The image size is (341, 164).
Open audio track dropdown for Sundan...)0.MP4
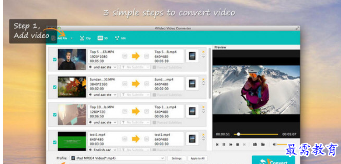[x=102, y=95]
